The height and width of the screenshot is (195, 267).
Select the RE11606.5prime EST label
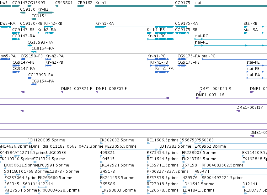click(x=163, y=140)
